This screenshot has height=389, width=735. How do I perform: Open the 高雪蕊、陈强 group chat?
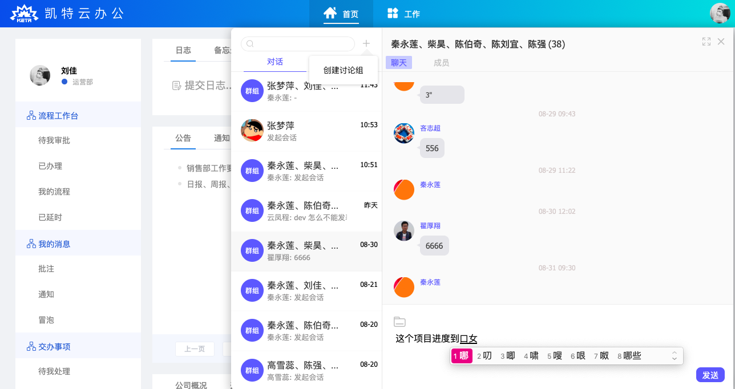point(306,370)
